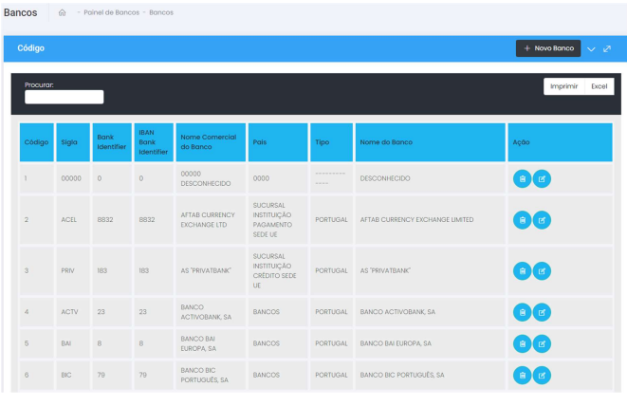Image resolution: width=627 pixels, height=406 pixels.
Task: Sort table by Código column header
Action: pyautogui.click(x=36, y=142)
